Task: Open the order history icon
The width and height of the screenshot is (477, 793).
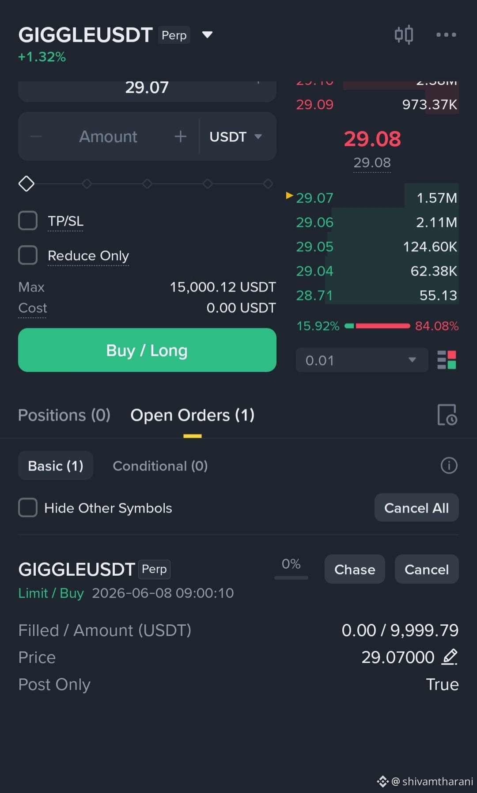Action: coord(447,415)
